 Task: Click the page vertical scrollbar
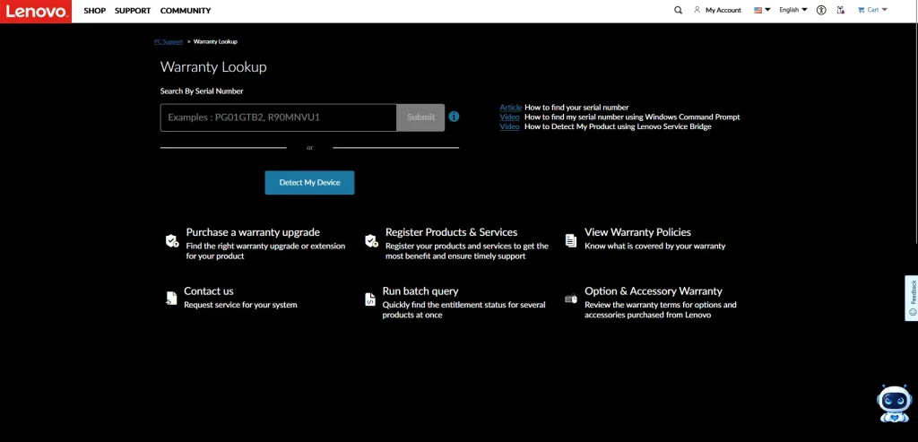(x=915, y=134)
